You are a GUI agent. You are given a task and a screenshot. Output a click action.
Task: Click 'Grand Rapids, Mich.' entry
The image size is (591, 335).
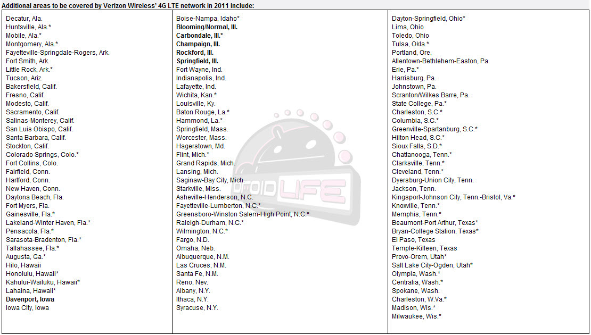click(206, 163)
